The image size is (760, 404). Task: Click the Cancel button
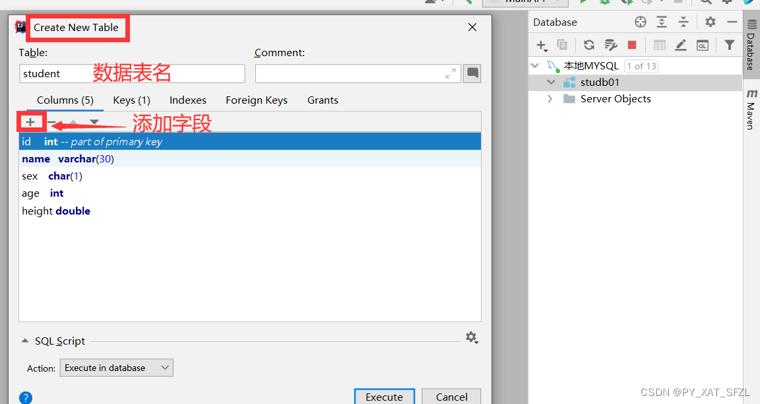(x=451, y=397)
